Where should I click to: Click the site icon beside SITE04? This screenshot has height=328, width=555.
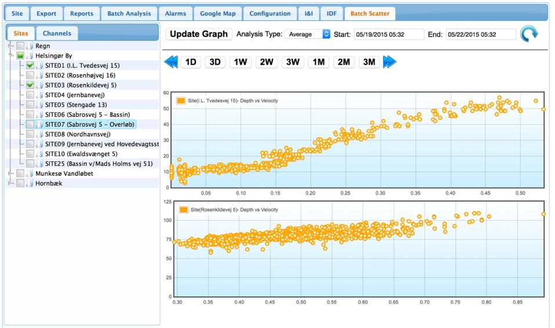click(x=39, y=95)
